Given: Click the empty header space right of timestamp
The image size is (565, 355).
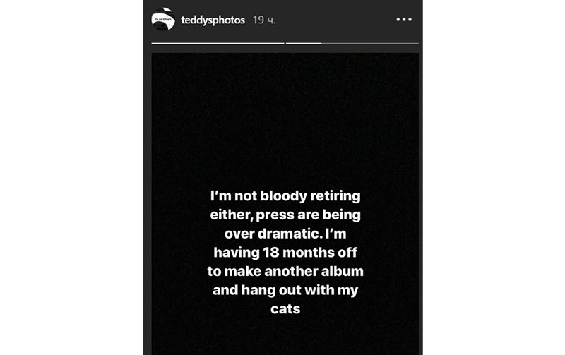Looking at the screenshot, I should [x=332, y=20].
